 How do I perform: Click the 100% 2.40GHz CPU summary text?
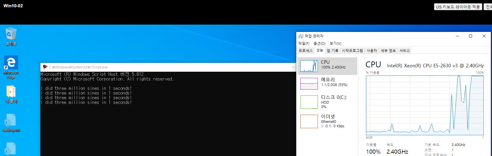click(333, 67)
